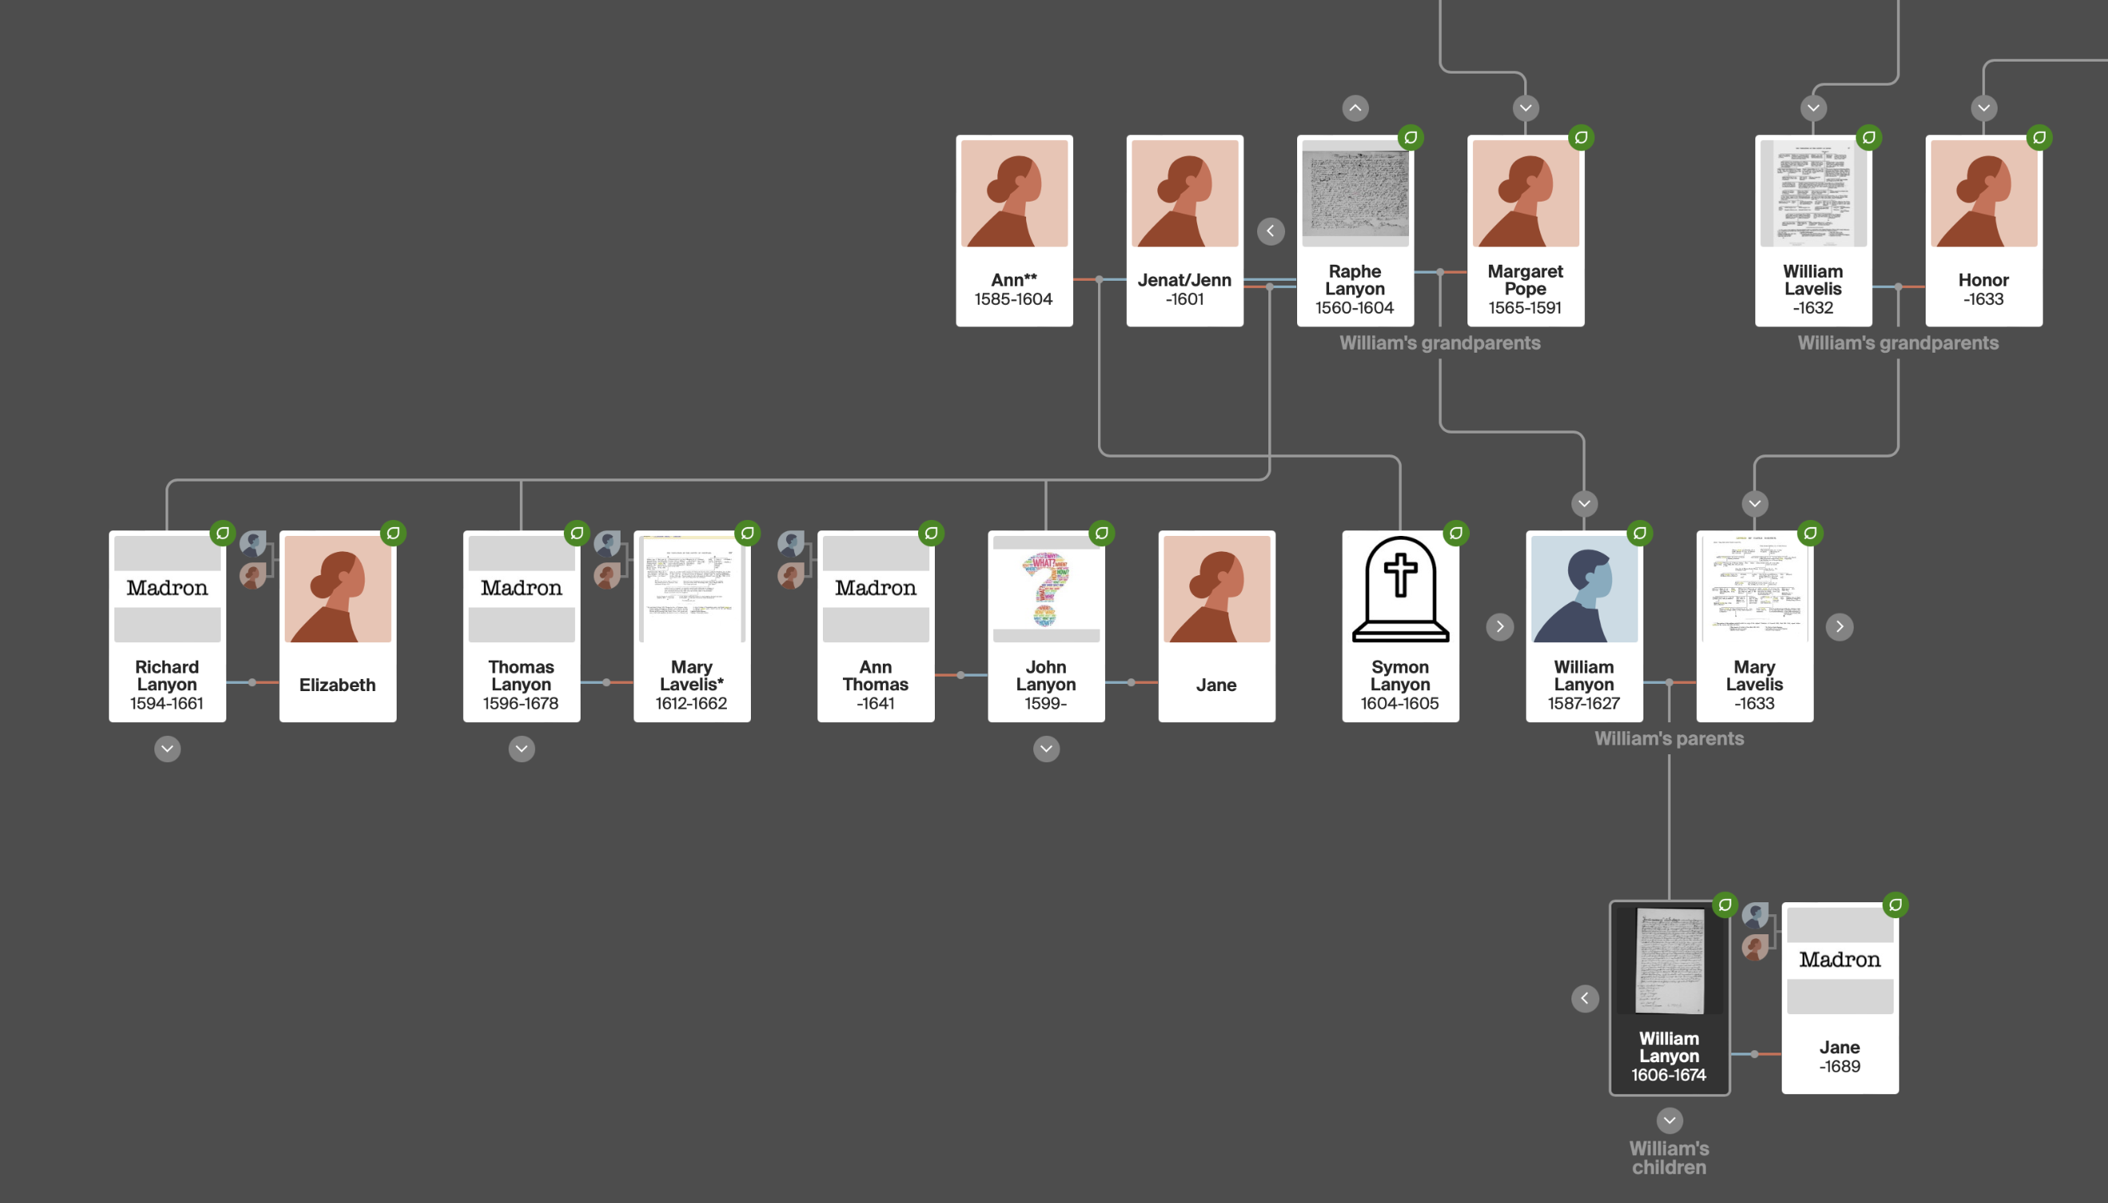Click right arrow after Symon Lanyon card
The height and width of the screenshot is (1203, 2108).
pos(1499,626)
